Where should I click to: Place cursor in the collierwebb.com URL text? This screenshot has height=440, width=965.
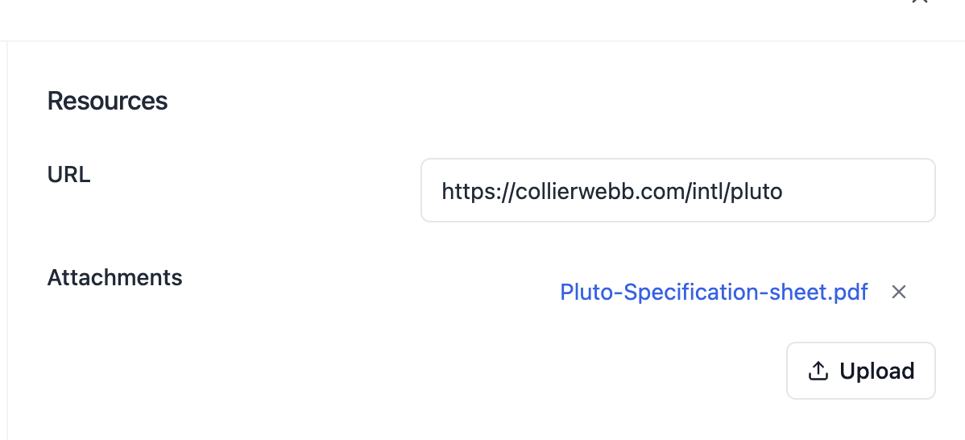pyautogui.click(x=612, y=191)
